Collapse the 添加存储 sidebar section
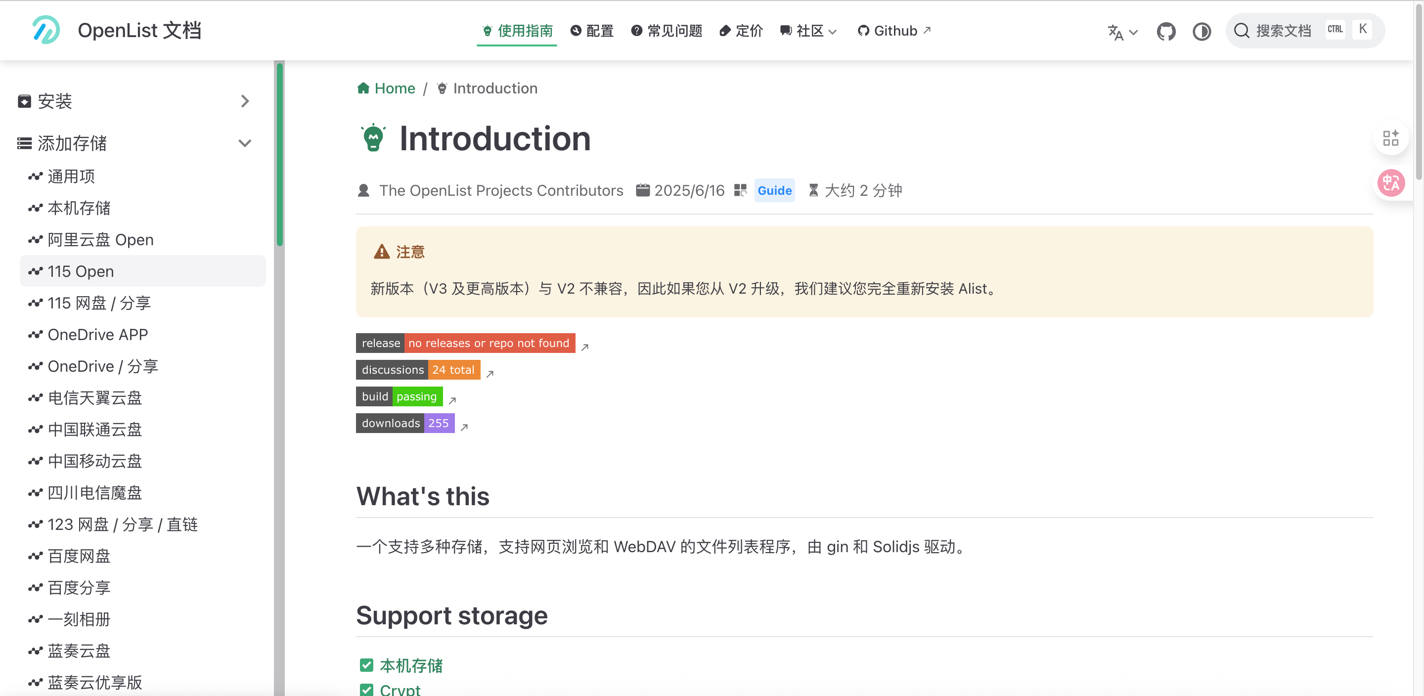Screen dimensions: 1424x696 point(245,143)
